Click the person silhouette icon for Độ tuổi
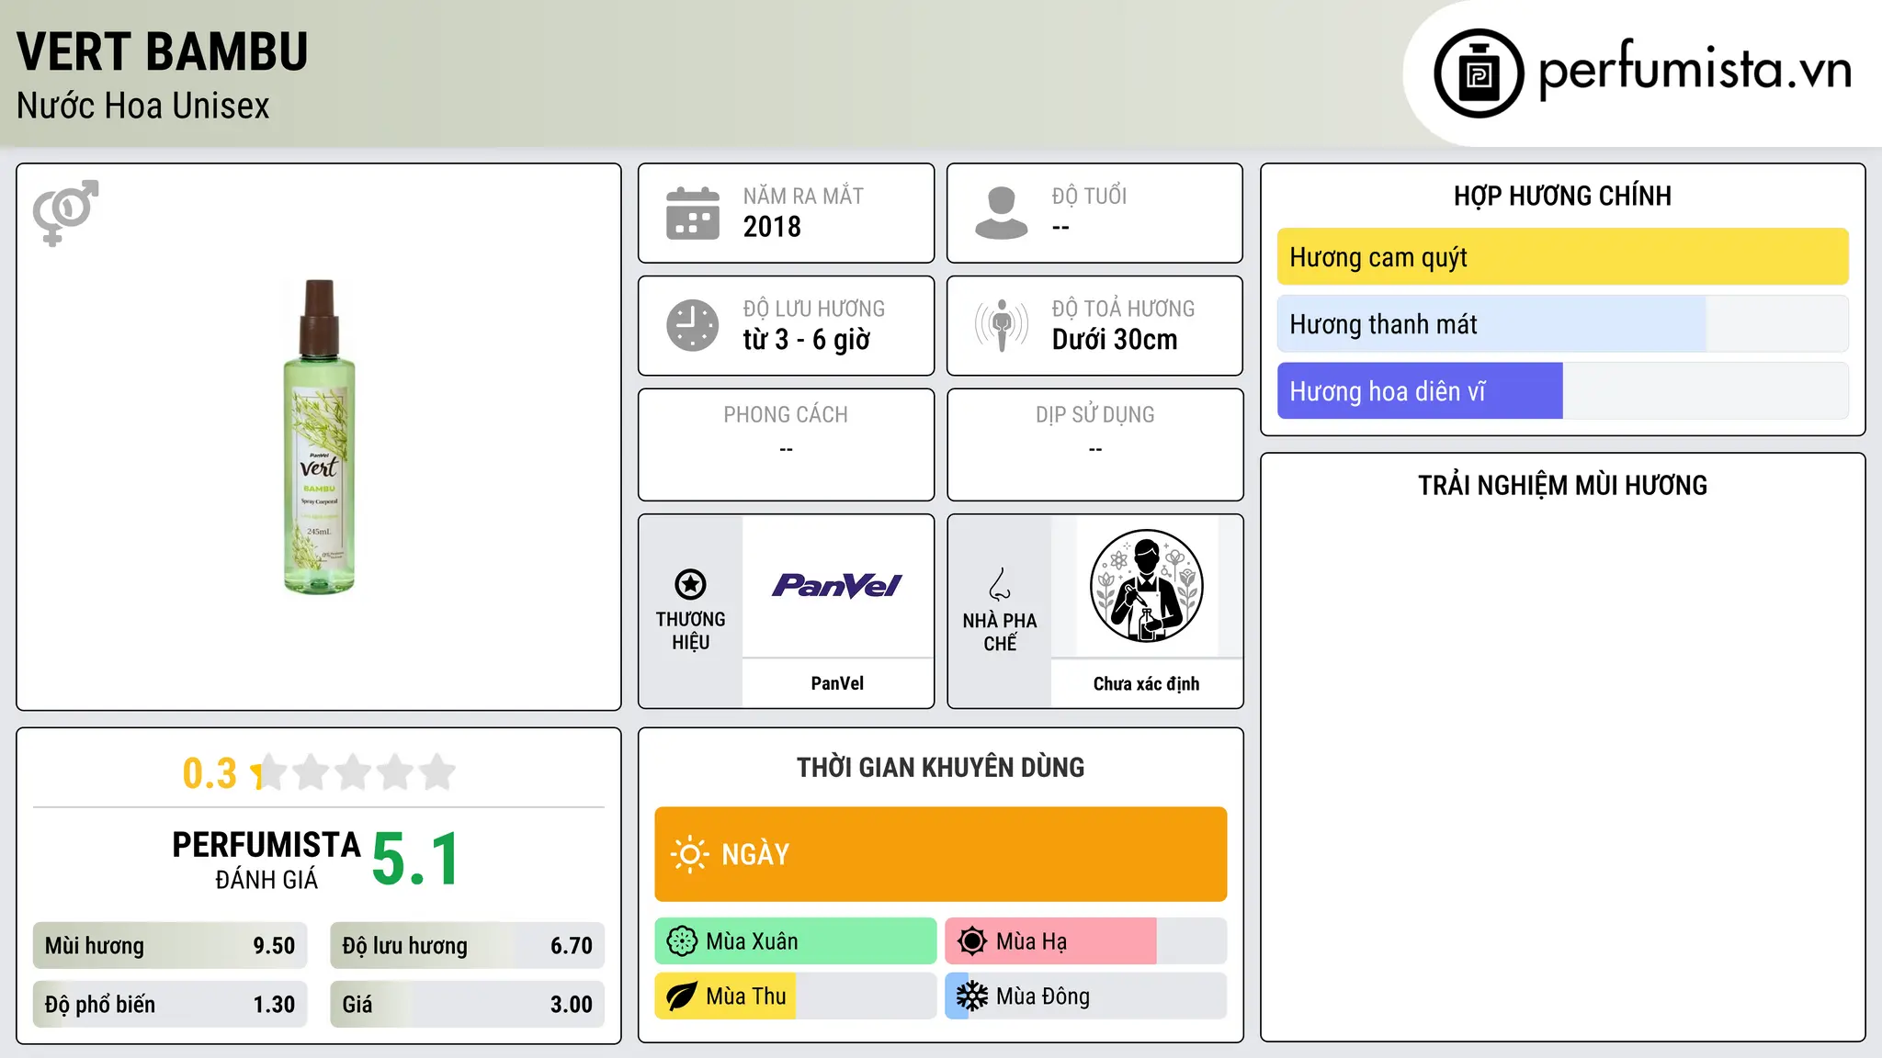Image resolution: width=1882 pixels, height=1058 pixels. coord(1001,213)
